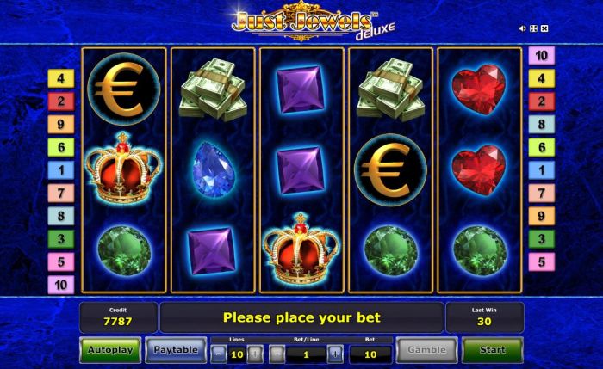Click the Euro symbol on first reel

[123, 89]
